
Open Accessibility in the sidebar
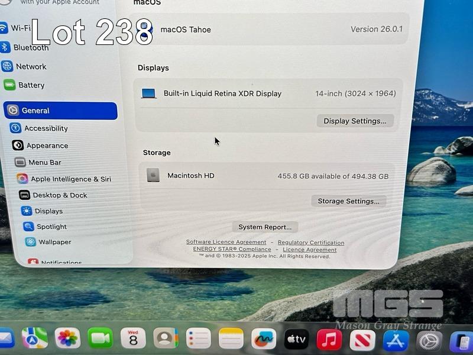pos(46,128)
